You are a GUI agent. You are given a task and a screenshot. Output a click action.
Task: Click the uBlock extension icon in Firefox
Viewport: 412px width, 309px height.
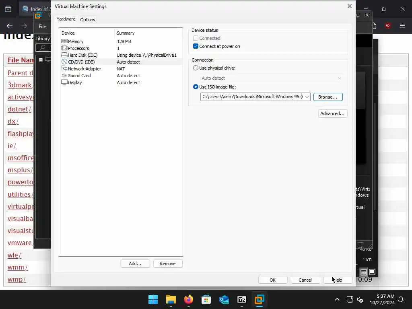(388, 26)
